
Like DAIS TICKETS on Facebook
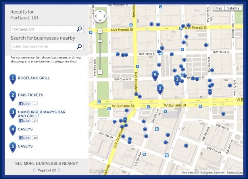point(24,104)
